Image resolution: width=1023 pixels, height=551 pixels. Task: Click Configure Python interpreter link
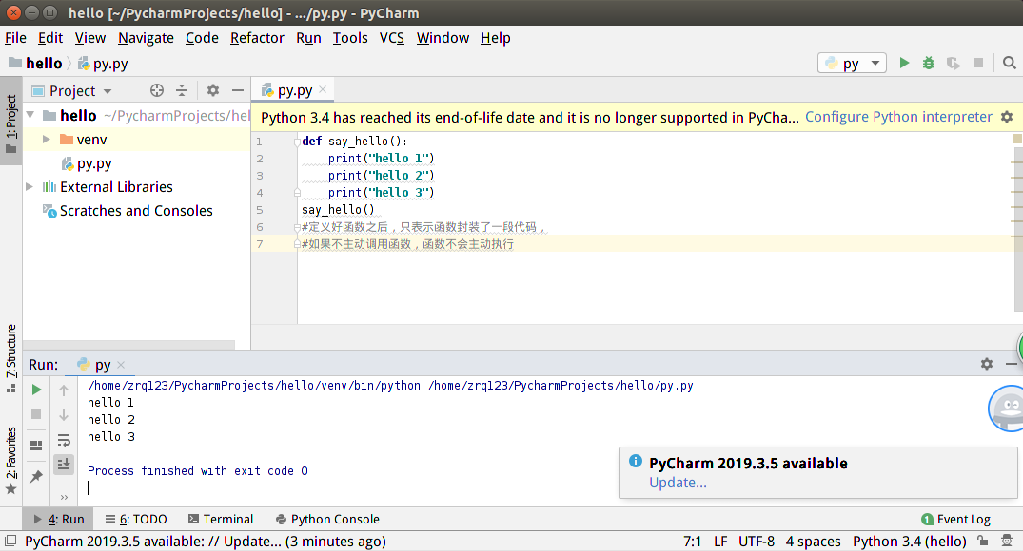coord(898,117)
